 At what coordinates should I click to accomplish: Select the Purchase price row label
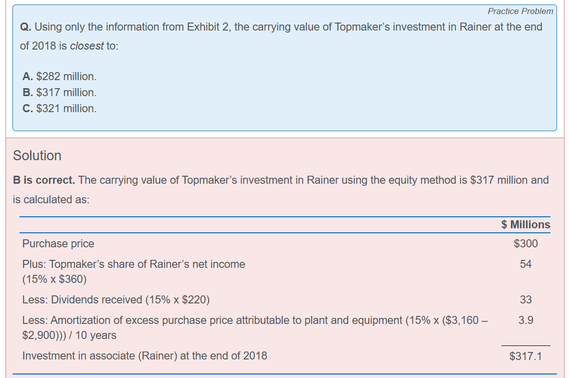(58, 244)
